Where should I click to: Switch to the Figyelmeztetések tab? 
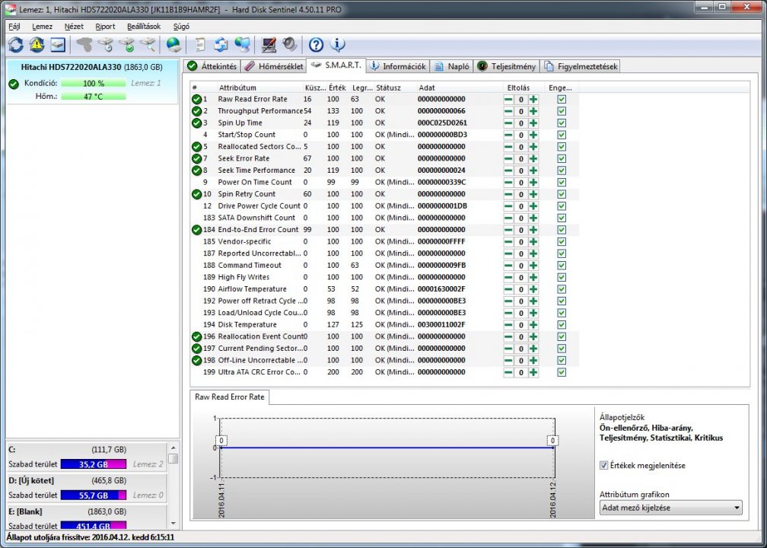580,66
